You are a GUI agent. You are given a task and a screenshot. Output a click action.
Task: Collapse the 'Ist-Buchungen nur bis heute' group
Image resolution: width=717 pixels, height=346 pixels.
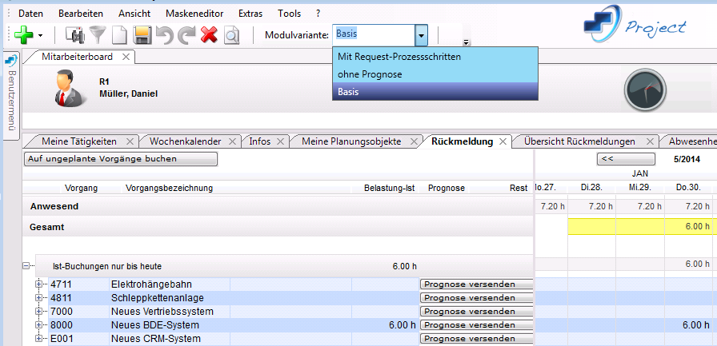point(26,265)
